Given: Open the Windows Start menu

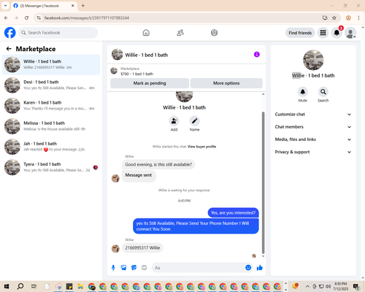Looking at the screenshot, I should point(7,286).
